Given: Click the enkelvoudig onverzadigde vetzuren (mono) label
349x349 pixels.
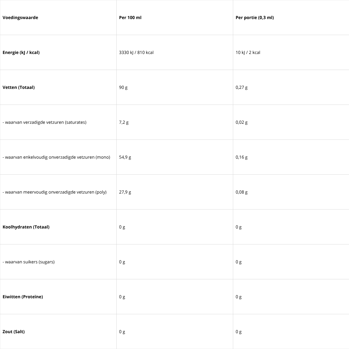Looking at the screenshot, I should (56, 157).
